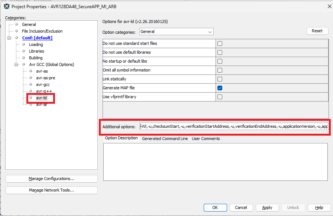Select the avr-gcc tree node
333x216 pixels.
point(43,84)
